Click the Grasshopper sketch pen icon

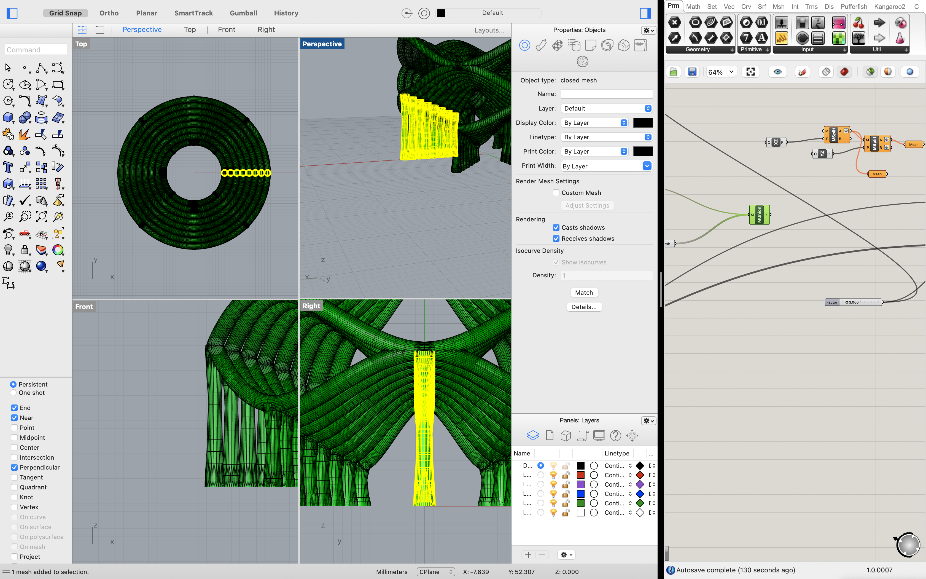(802, 72)
